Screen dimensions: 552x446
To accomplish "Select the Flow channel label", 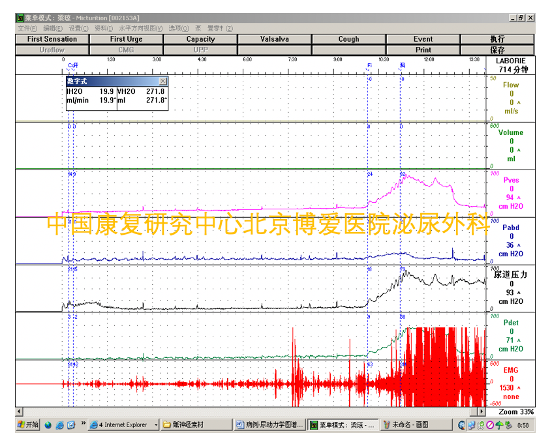I will 511,85.
